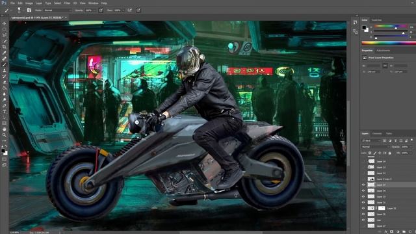
Task: Open the layer Fill arrow
Action: (411, 153)
